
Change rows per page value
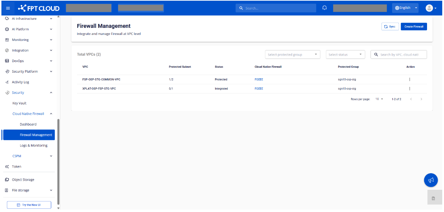tap(379, 99)
